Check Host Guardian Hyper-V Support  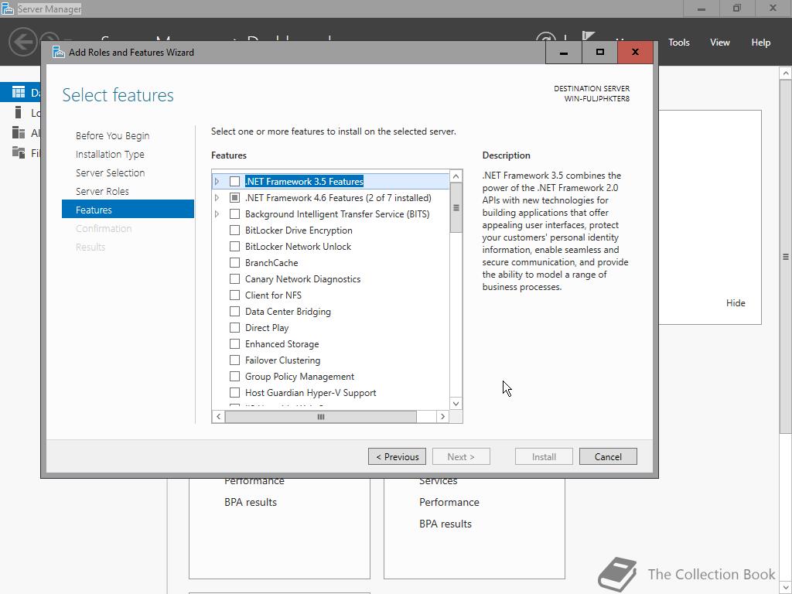pyautogui.click(x=234, y=392)
